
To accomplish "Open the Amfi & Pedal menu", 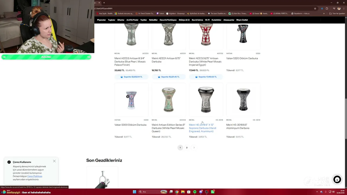I will coord(132,20).
